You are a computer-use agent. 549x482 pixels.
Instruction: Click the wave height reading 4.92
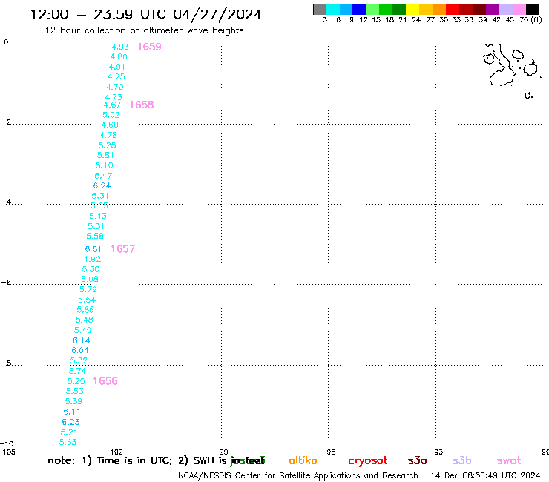pyautogui.click(x=92, y=259)
